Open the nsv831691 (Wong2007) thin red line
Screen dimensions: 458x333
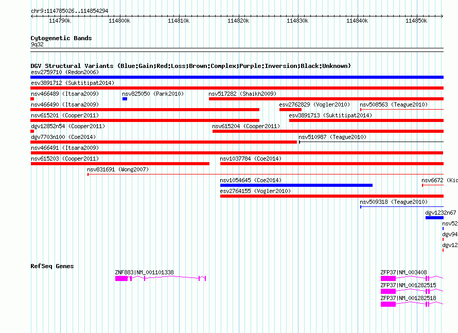click(x=266, y=174)
